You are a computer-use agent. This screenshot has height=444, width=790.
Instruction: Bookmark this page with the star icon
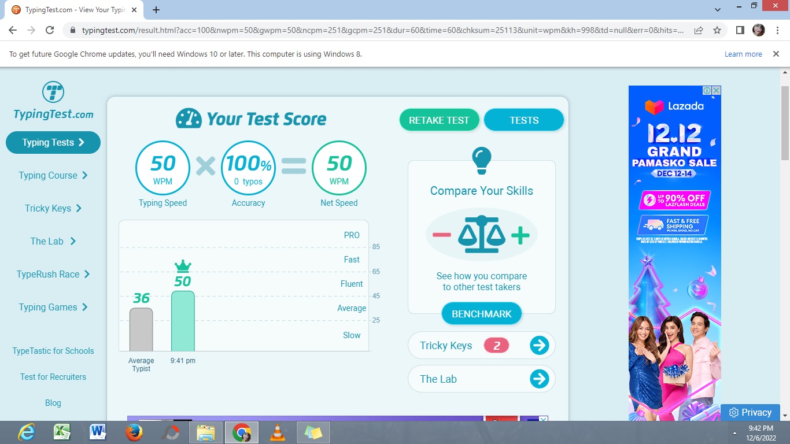[x=717, y=30]
